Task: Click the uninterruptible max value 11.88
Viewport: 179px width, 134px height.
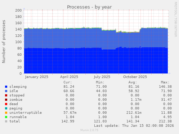Action: (166, 113)
